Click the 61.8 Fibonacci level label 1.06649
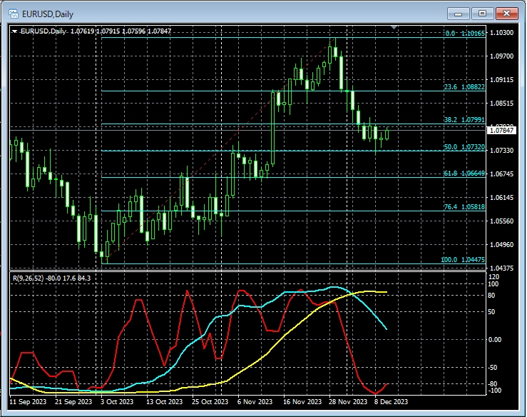Image resolution: width=527 pixels, height=417 pixels. click(464, 173)
